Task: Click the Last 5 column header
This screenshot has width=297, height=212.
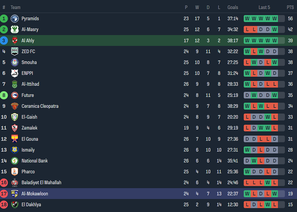Action: point(264,7)
